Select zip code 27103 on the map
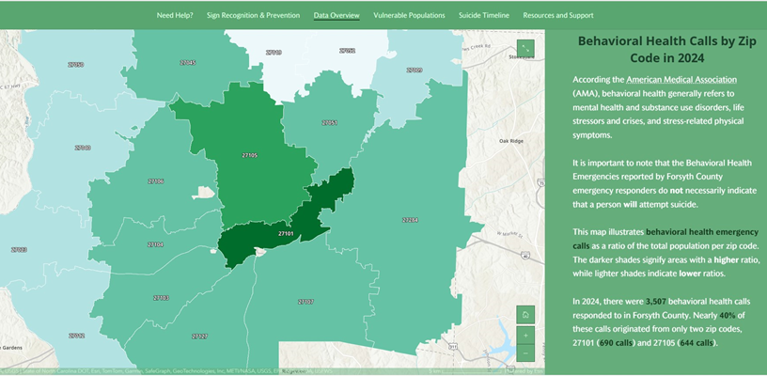Screen dimensions: 767x376 coord(161,298)
